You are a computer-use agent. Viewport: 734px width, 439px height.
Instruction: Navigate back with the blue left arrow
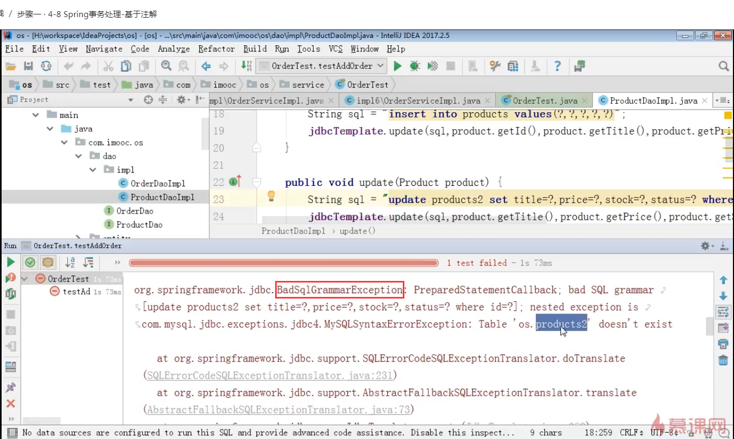coord(206,66)
